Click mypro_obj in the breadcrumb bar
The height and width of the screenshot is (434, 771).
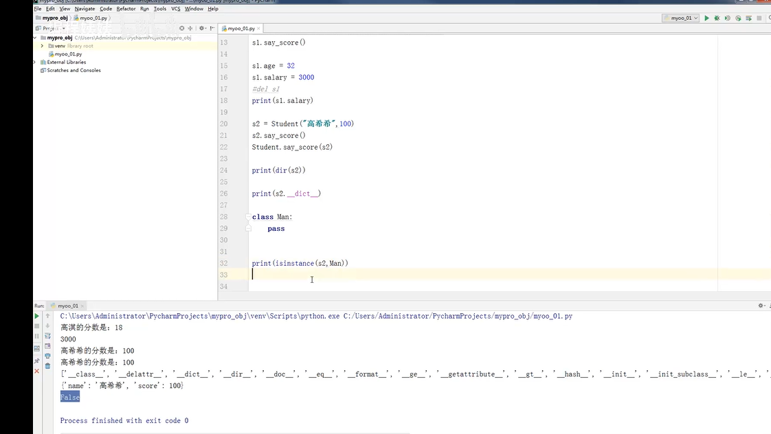(55, 18)
